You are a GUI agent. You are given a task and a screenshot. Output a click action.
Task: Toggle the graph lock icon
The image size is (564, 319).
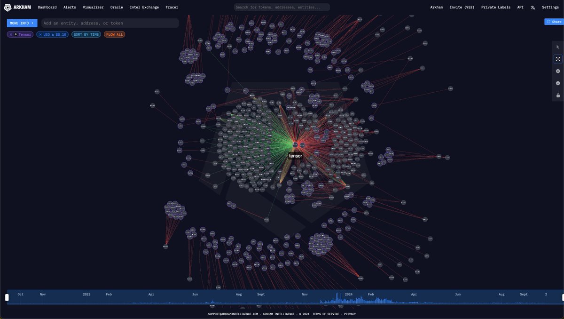pos(558,96)
